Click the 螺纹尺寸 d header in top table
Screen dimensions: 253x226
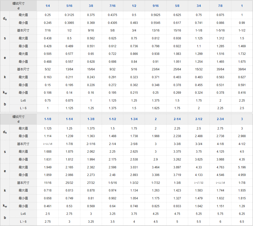click(19, 6)
